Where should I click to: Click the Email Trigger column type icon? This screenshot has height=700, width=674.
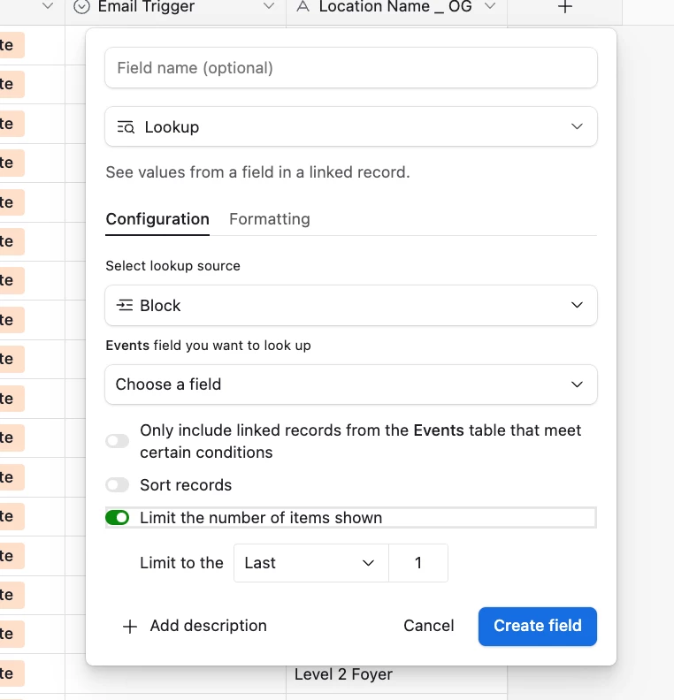(x=81, y=7)
